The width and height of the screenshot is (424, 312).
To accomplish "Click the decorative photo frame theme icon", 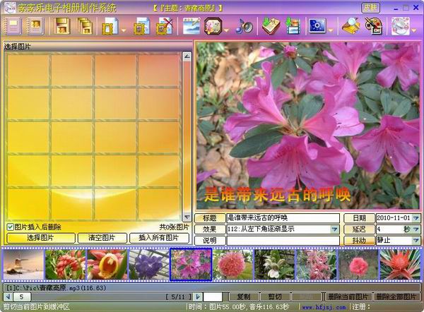I will coord(213,26).
